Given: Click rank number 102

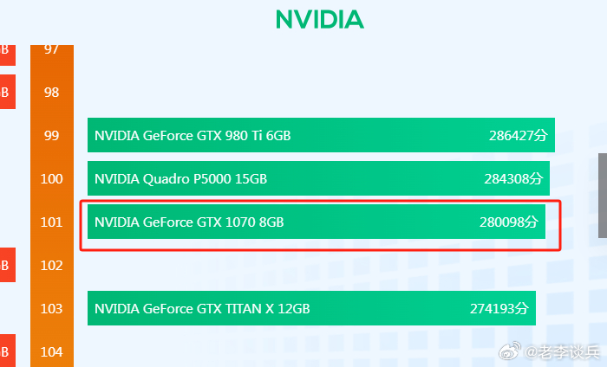Looking at the screenshot, I should pos(51,266).
